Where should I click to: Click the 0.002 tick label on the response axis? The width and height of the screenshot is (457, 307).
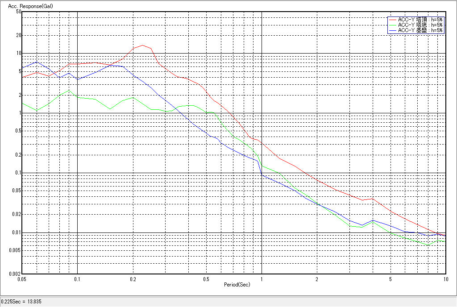pyautogui.click(x=16, y=274)
